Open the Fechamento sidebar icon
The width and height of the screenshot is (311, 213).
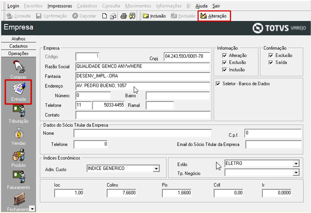point(19,200)
